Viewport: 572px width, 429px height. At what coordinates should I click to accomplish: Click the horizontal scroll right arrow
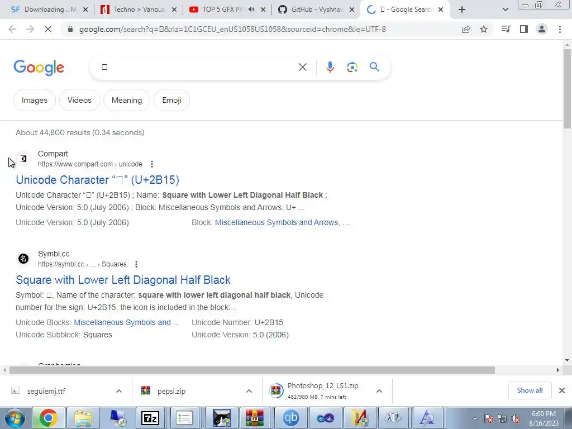[558, 370]
